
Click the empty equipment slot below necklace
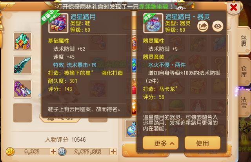pos(22,113)
